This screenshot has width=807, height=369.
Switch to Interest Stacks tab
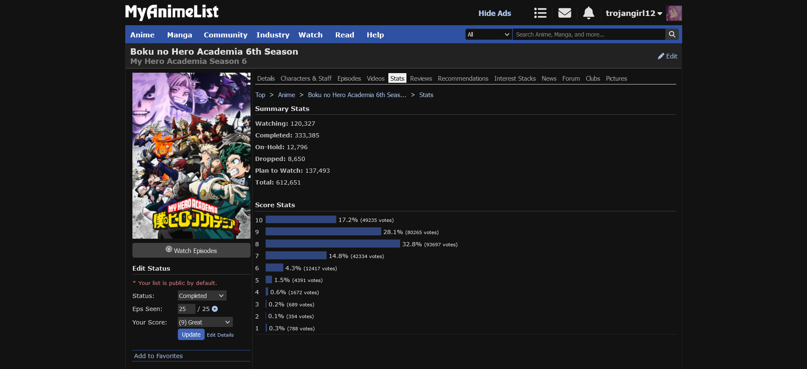(x=515, y=79)
